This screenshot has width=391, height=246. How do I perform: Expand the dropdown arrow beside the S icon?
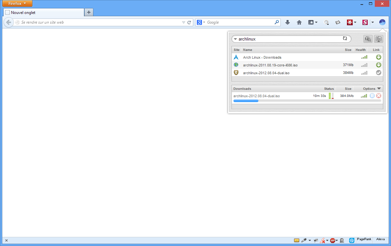[373, 22]
